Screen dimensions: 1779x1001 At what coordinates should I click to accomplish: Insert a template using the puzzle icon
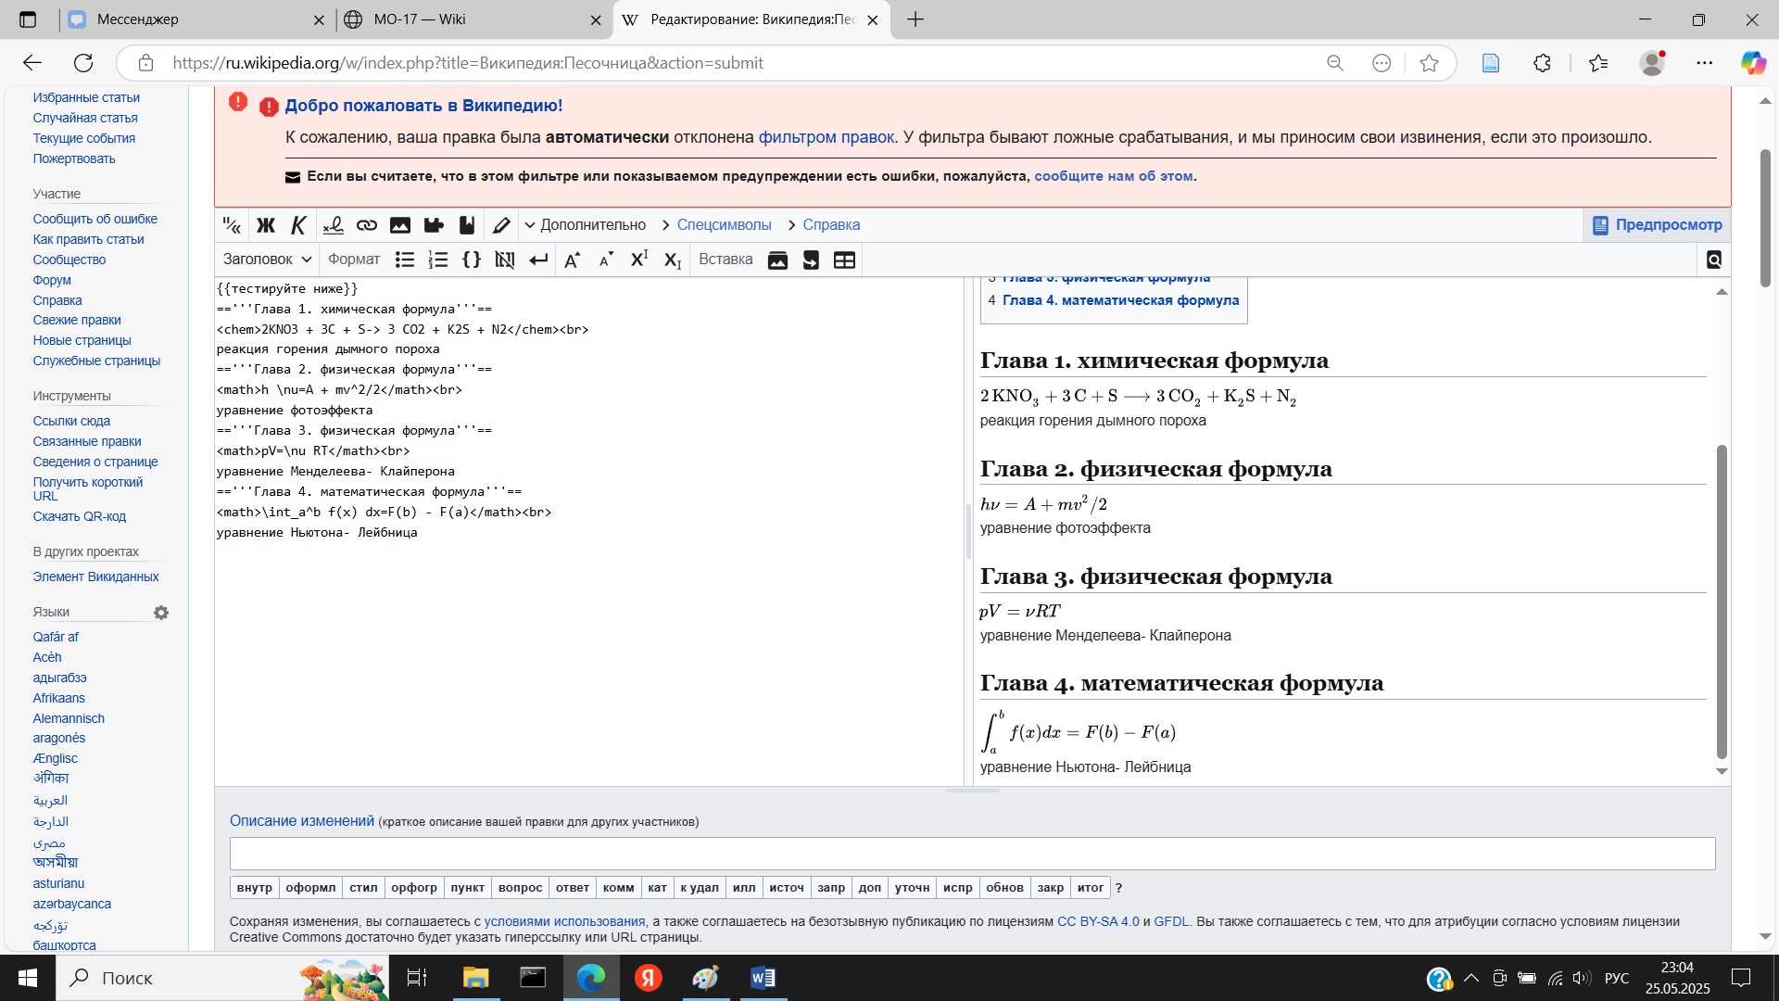pos(433,225)
